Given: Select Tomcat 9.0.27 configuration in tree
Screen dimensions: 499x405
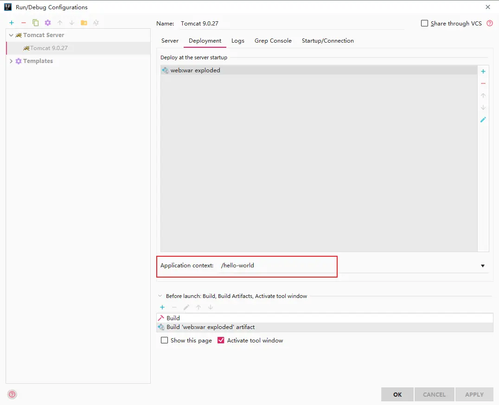Looking at the screenshot, I should point(78,48).
